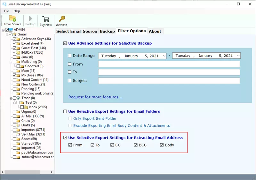Screen dimensions: 256x180
Task: Click the Activate key icon
Action: click(x=62, y=19)
